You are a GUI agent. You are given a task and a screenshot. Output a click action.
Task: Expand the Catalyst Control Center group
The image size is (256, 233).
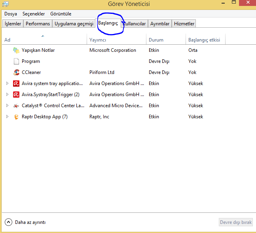7,106
